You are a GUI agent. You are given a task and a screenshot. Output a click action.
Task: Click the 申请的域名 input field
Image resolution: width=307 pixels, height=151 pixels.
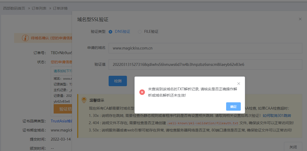coord(205,48)
